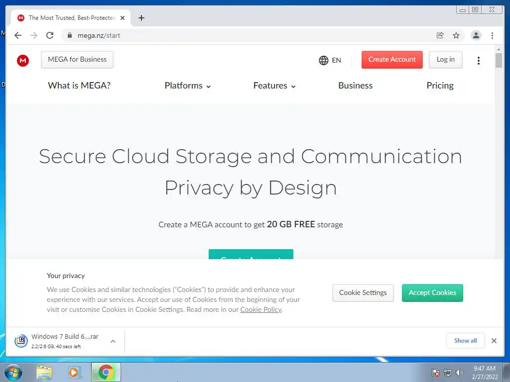Close the downloads bar
This screenshot has height=382, width=510.
click(x=494, y=341)
